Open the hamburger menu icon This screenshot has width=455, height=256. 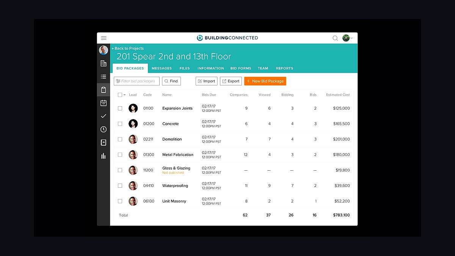coord(104,38)
